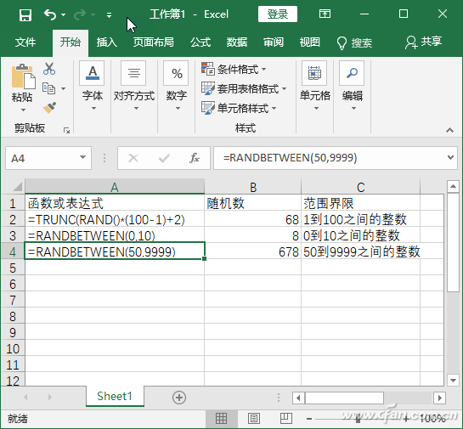The width and height of the screenshot is (463, 429).
Task: Expand the formula bar chevron
Action: point(450,157)
